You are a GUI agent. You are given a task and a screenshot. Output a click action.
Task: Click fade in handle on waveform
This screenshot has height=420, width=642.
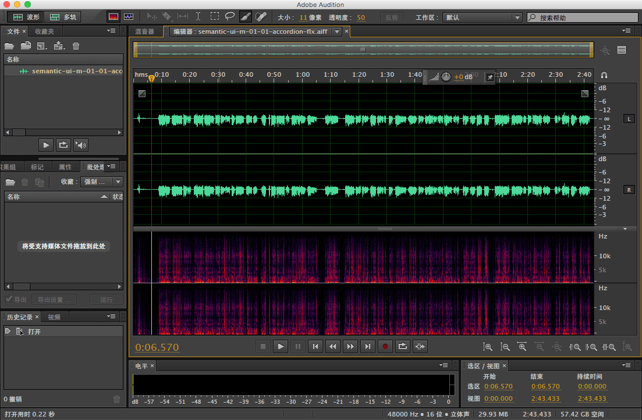pyautogui.click(x=141, y=93)
